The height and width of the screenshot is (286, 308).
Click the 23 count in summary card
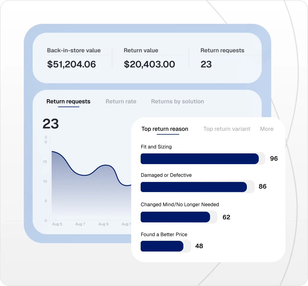(x=206, y=64)
